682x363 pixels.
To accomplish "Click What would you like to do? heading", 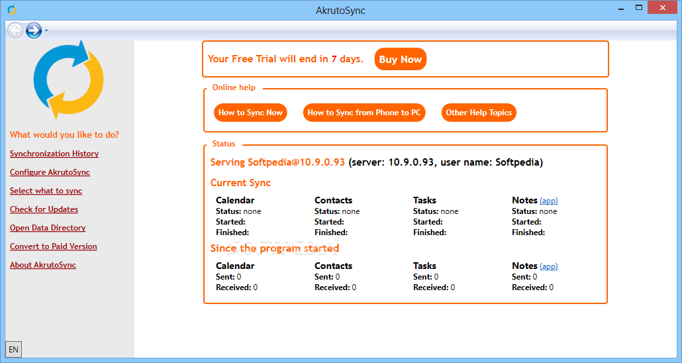I will (x=64, y=135).
